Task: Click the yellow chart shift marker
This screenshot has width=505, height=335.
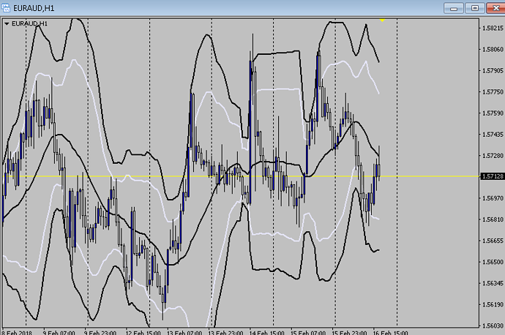Action: tap(382, 20)
